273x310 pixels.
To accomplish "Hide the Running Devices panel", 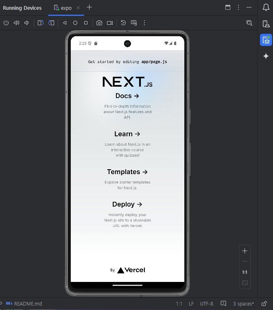I will tap(249, 7).
